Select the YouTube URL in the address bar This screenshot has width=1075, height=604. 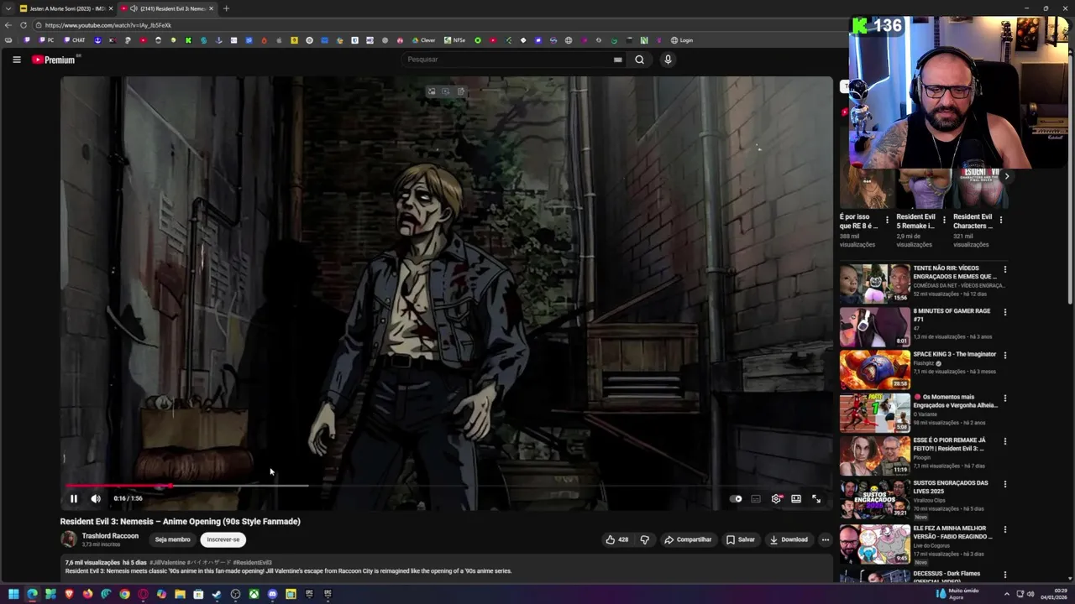(x=107, y=25)
